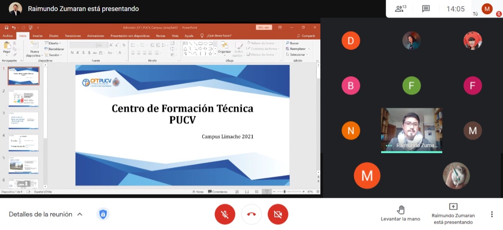Open the Archivo menu
This screenshot has width=503, height=230.
point(8,36)
